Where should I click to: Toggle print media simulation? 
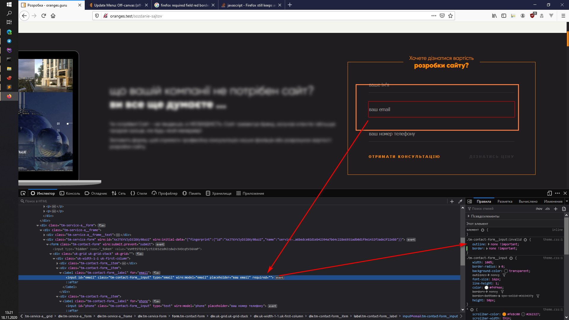[564, 209]
